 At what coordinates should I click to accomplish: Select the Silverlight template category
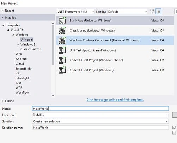(x=22, y=78)
